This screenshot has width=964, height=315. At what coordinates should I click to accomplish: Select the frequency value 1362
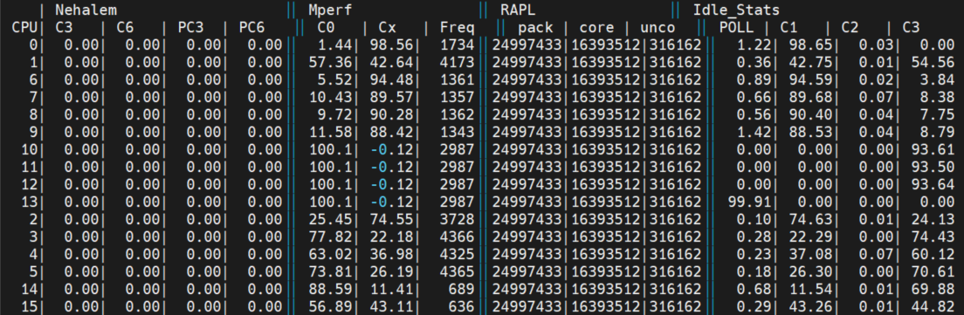(x=457, y=114)
